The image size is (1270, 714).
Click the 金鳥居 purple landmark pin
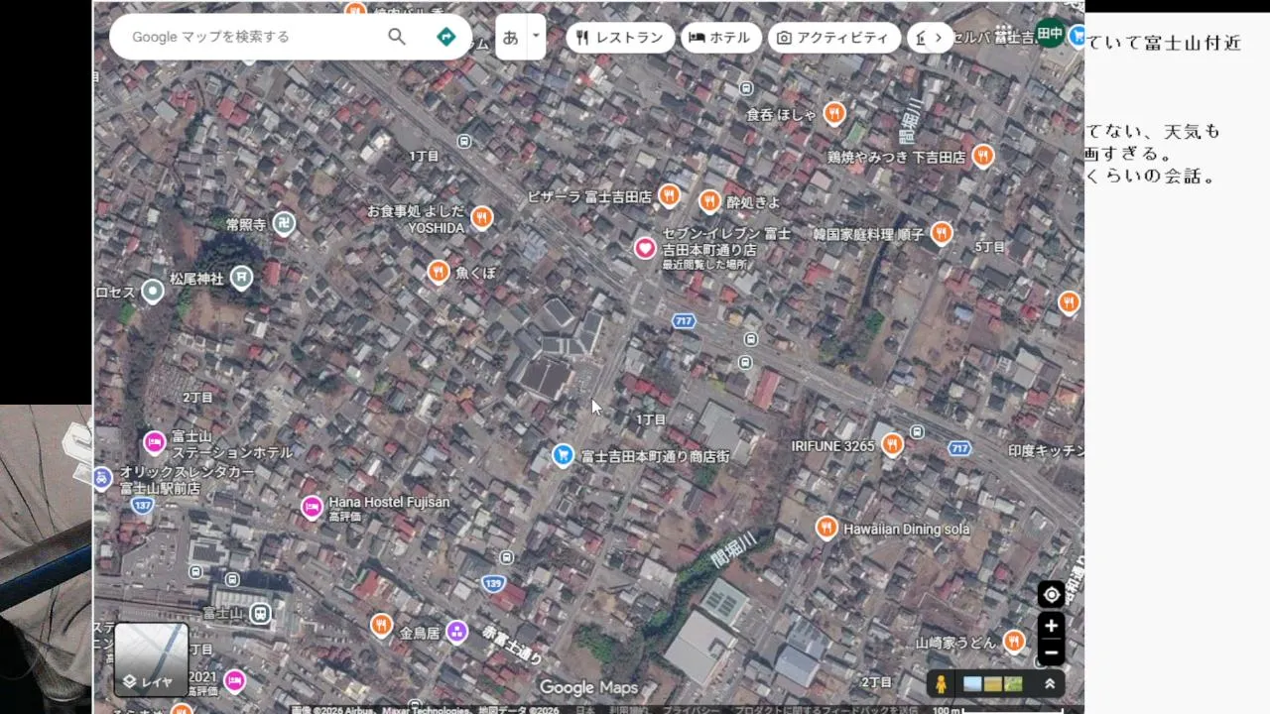tap(456, 631)
